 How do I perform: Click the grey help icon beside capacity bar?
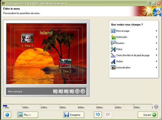point(156,107)
